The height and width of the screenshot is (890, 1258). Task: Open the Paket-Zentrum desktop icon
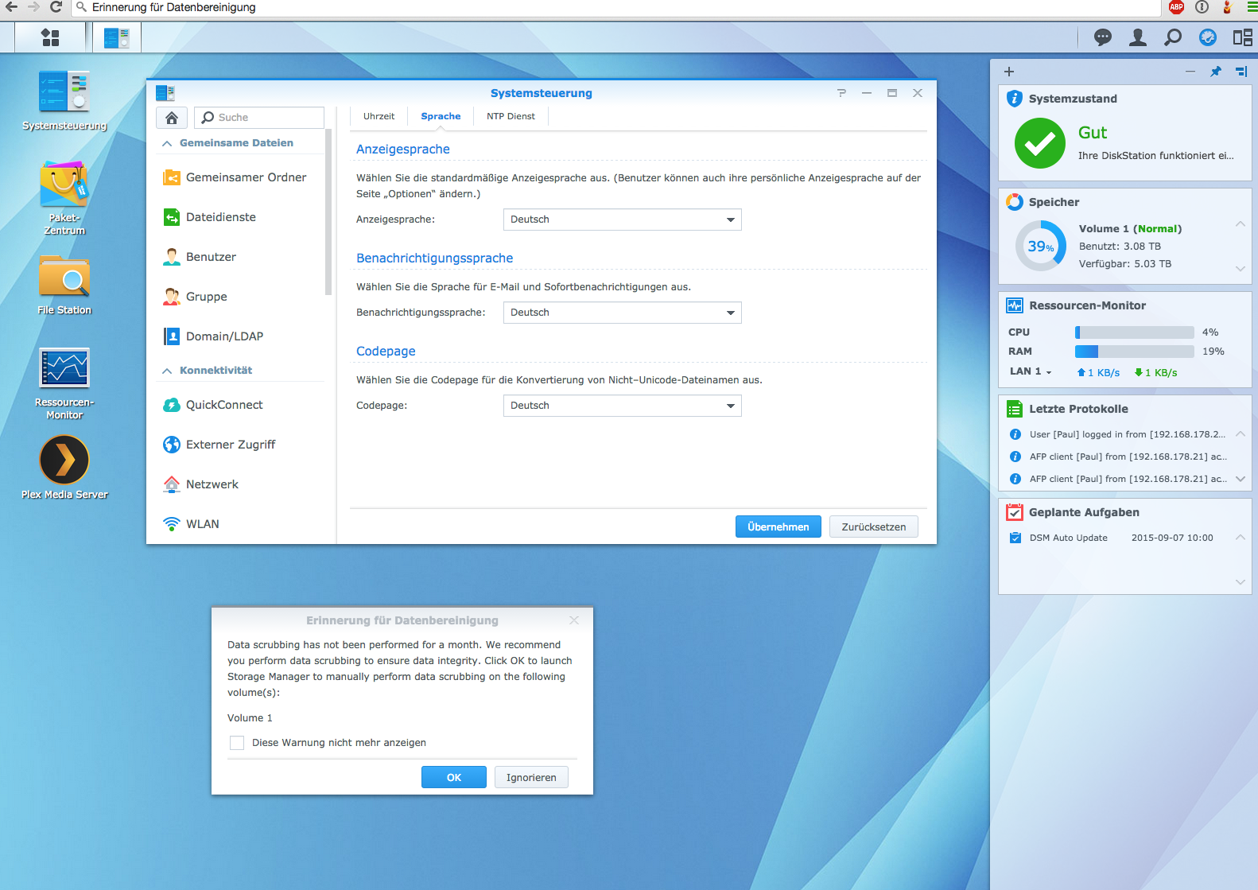coord(64,187)
